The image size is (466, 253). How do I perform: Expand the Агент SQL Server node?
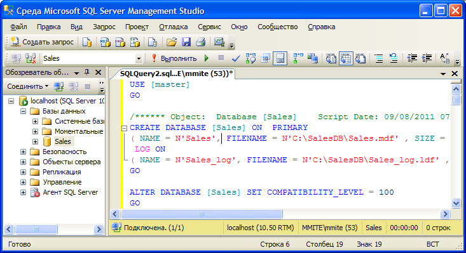click(23, 192)
